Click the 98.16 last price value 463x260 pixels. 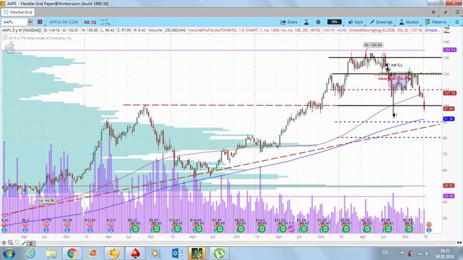click(x=90, y=22)
